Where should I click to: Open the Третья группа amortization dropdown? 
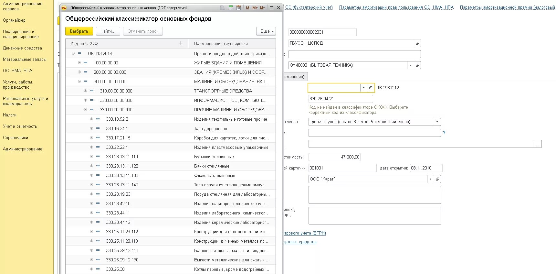[x=437, y=122]
